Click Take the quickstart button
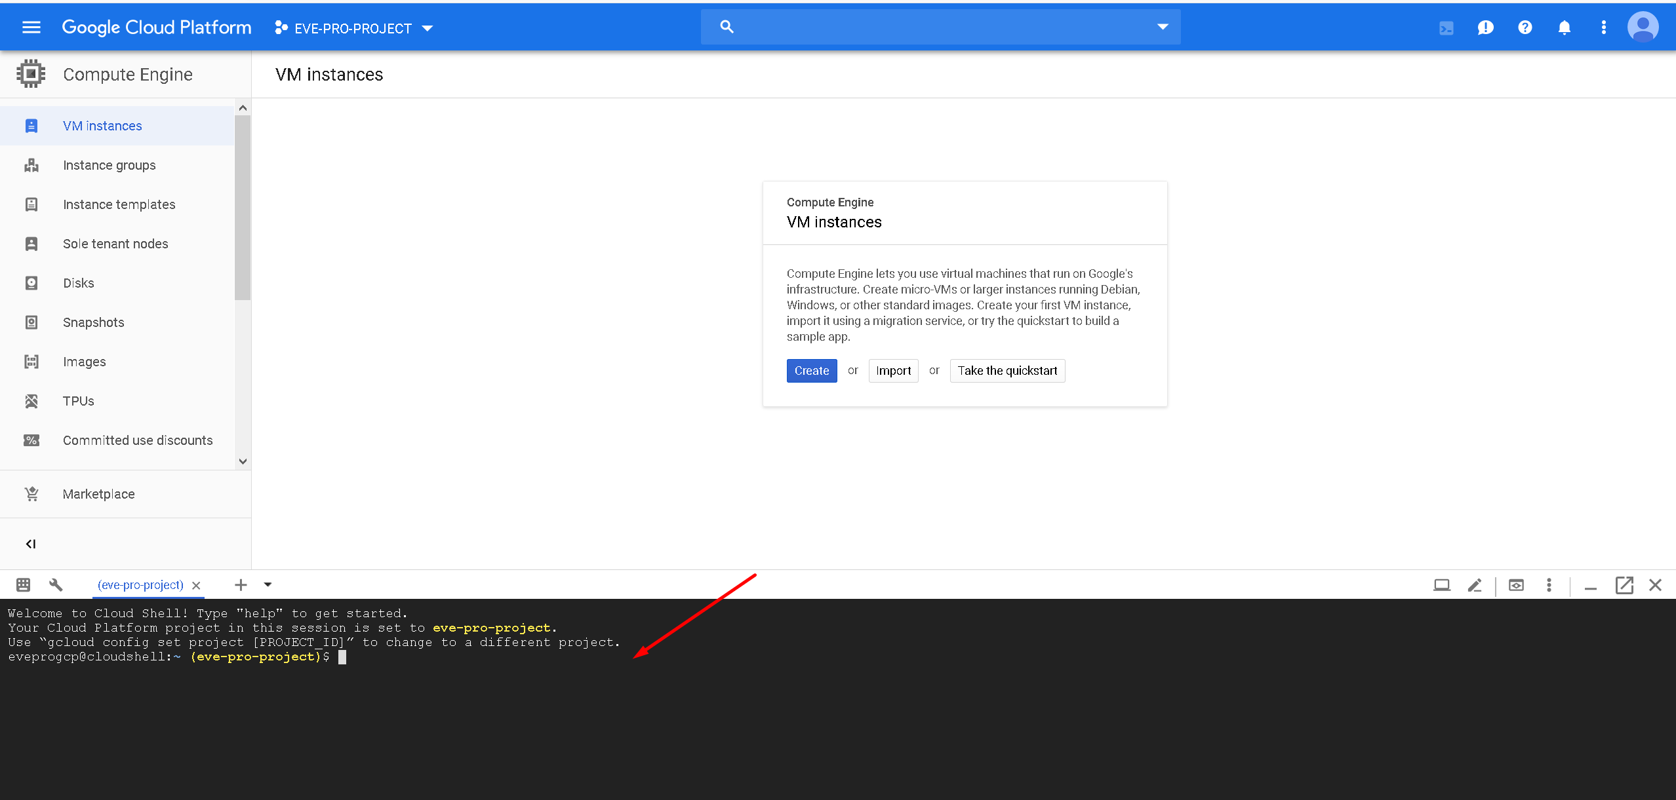Image resolution: width=1676 pixels, height=800 pixels. pos(1007,371)
